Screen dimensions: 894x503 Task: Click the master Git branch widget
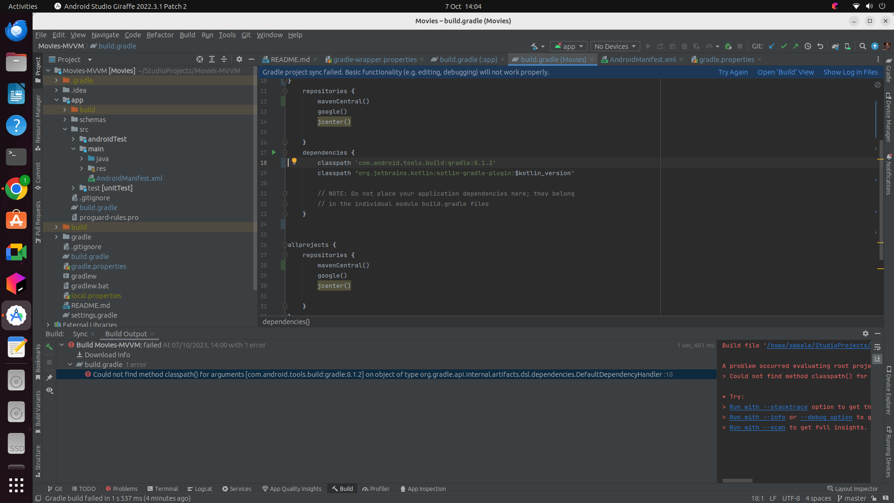pyautogui.click(x=852, y=498)
